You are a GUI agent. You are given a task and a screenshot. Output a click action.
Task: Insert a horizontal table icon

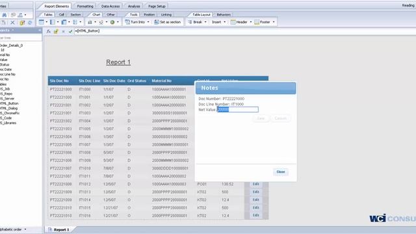53,22
